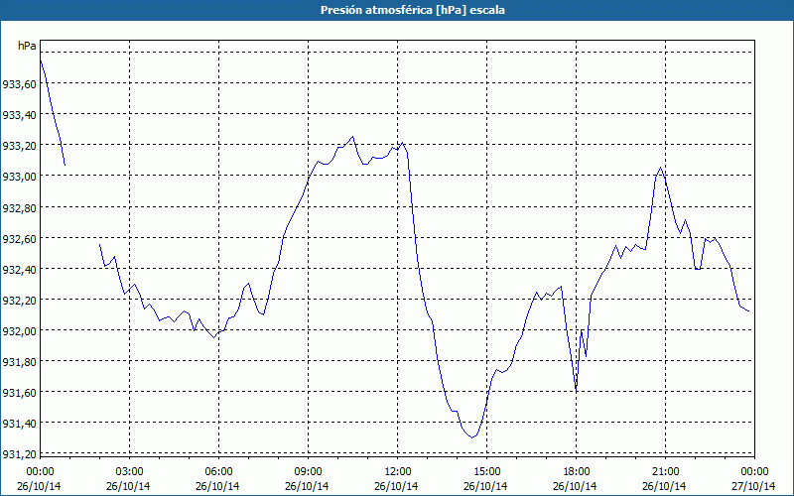Click the 12:00 time axis label
794x496 pixels.
[398, 472]
